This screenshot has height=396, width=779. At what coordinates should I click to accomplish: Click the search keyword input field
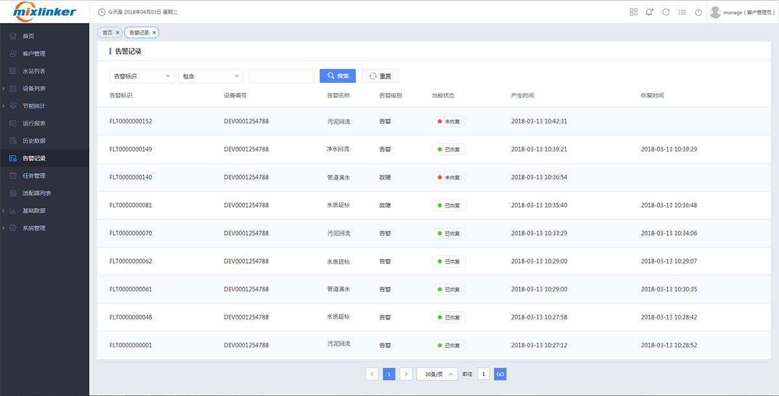click(x=281, y=76)
